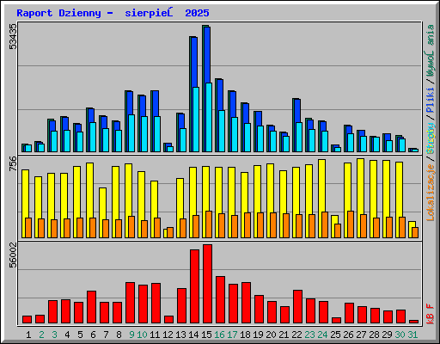Select the small yellow bar for day 12
440x344 pixels.
click(165, 233)
